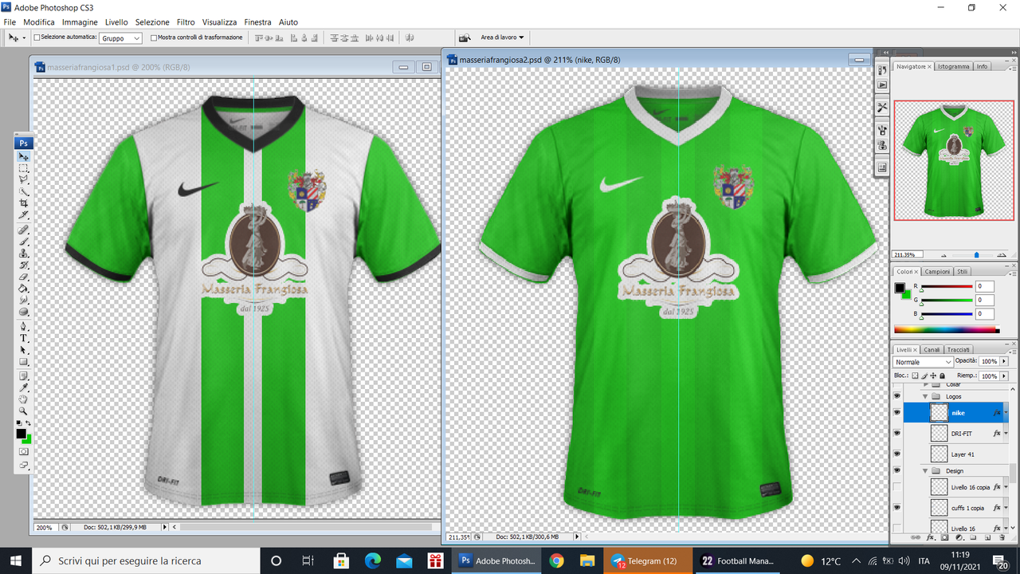The width and height of the screenshot is (1020, 574).
Task: Select the Lasso tool
Action: (23, 180)
